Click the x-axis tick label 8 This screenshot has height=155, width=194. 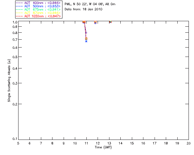(52, 143)
